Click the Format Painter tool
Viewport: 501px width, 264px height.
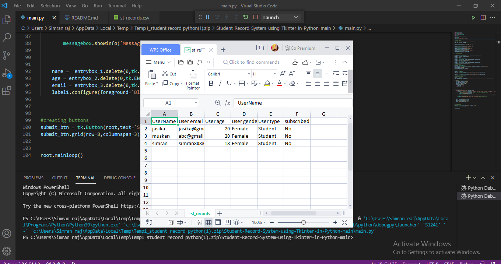click(193, 81)
